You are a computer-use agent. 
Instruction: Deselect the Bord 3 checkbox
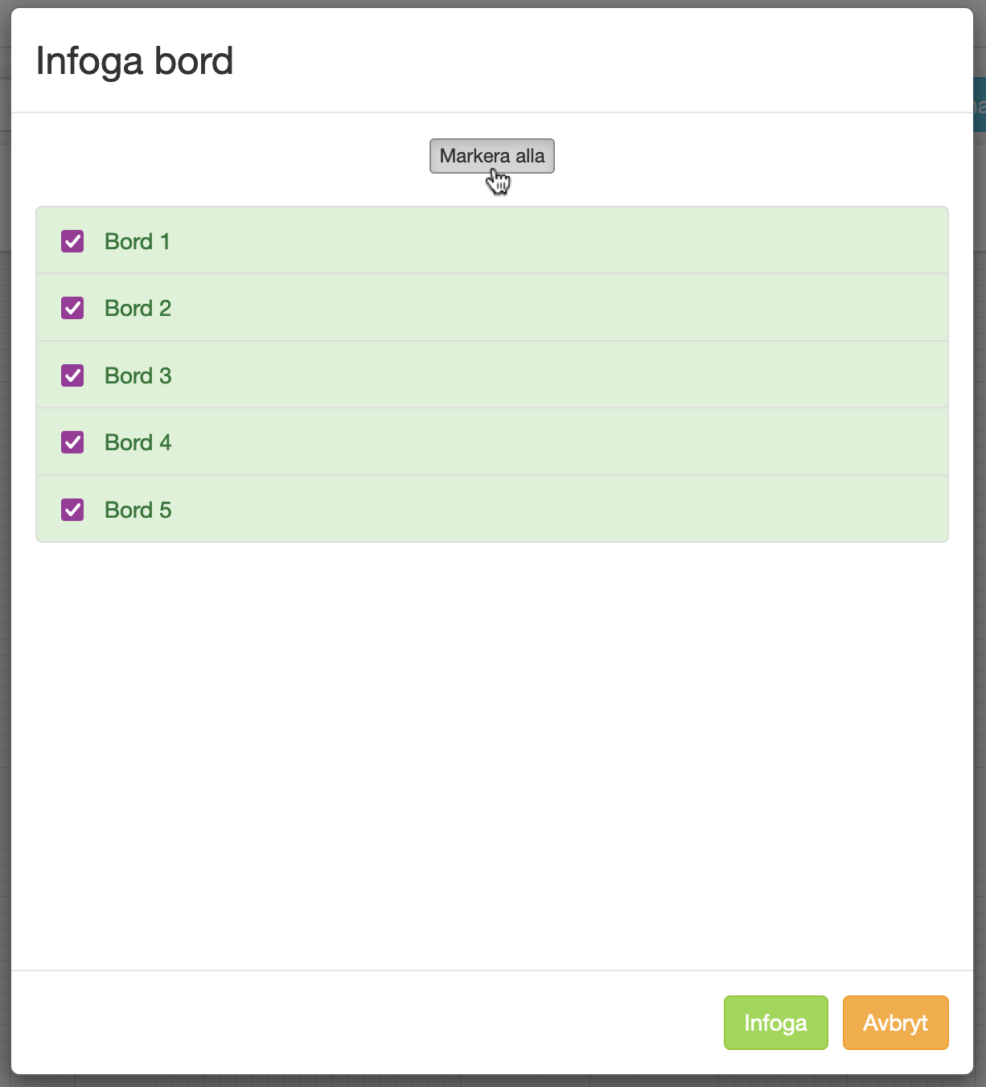tap(72, 375)
